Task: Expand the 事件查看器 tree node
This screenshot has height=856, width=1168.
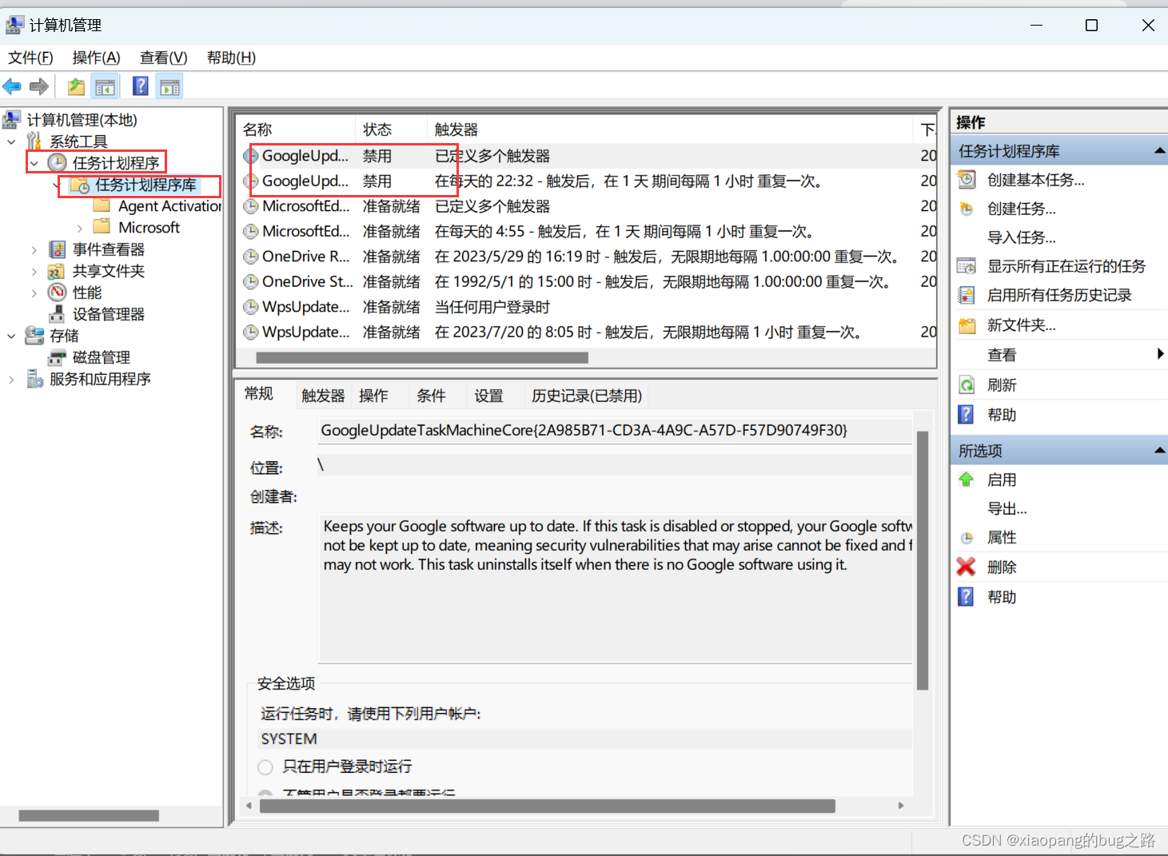Action: click(x=34, y=249)
